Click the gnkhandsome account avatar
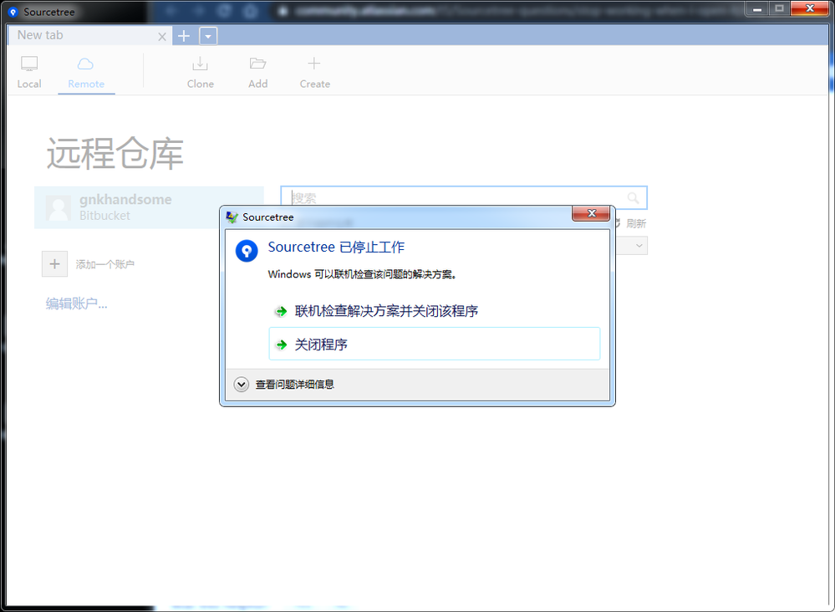The height and width of the screenshot is (612, 835). click(58, 207)
